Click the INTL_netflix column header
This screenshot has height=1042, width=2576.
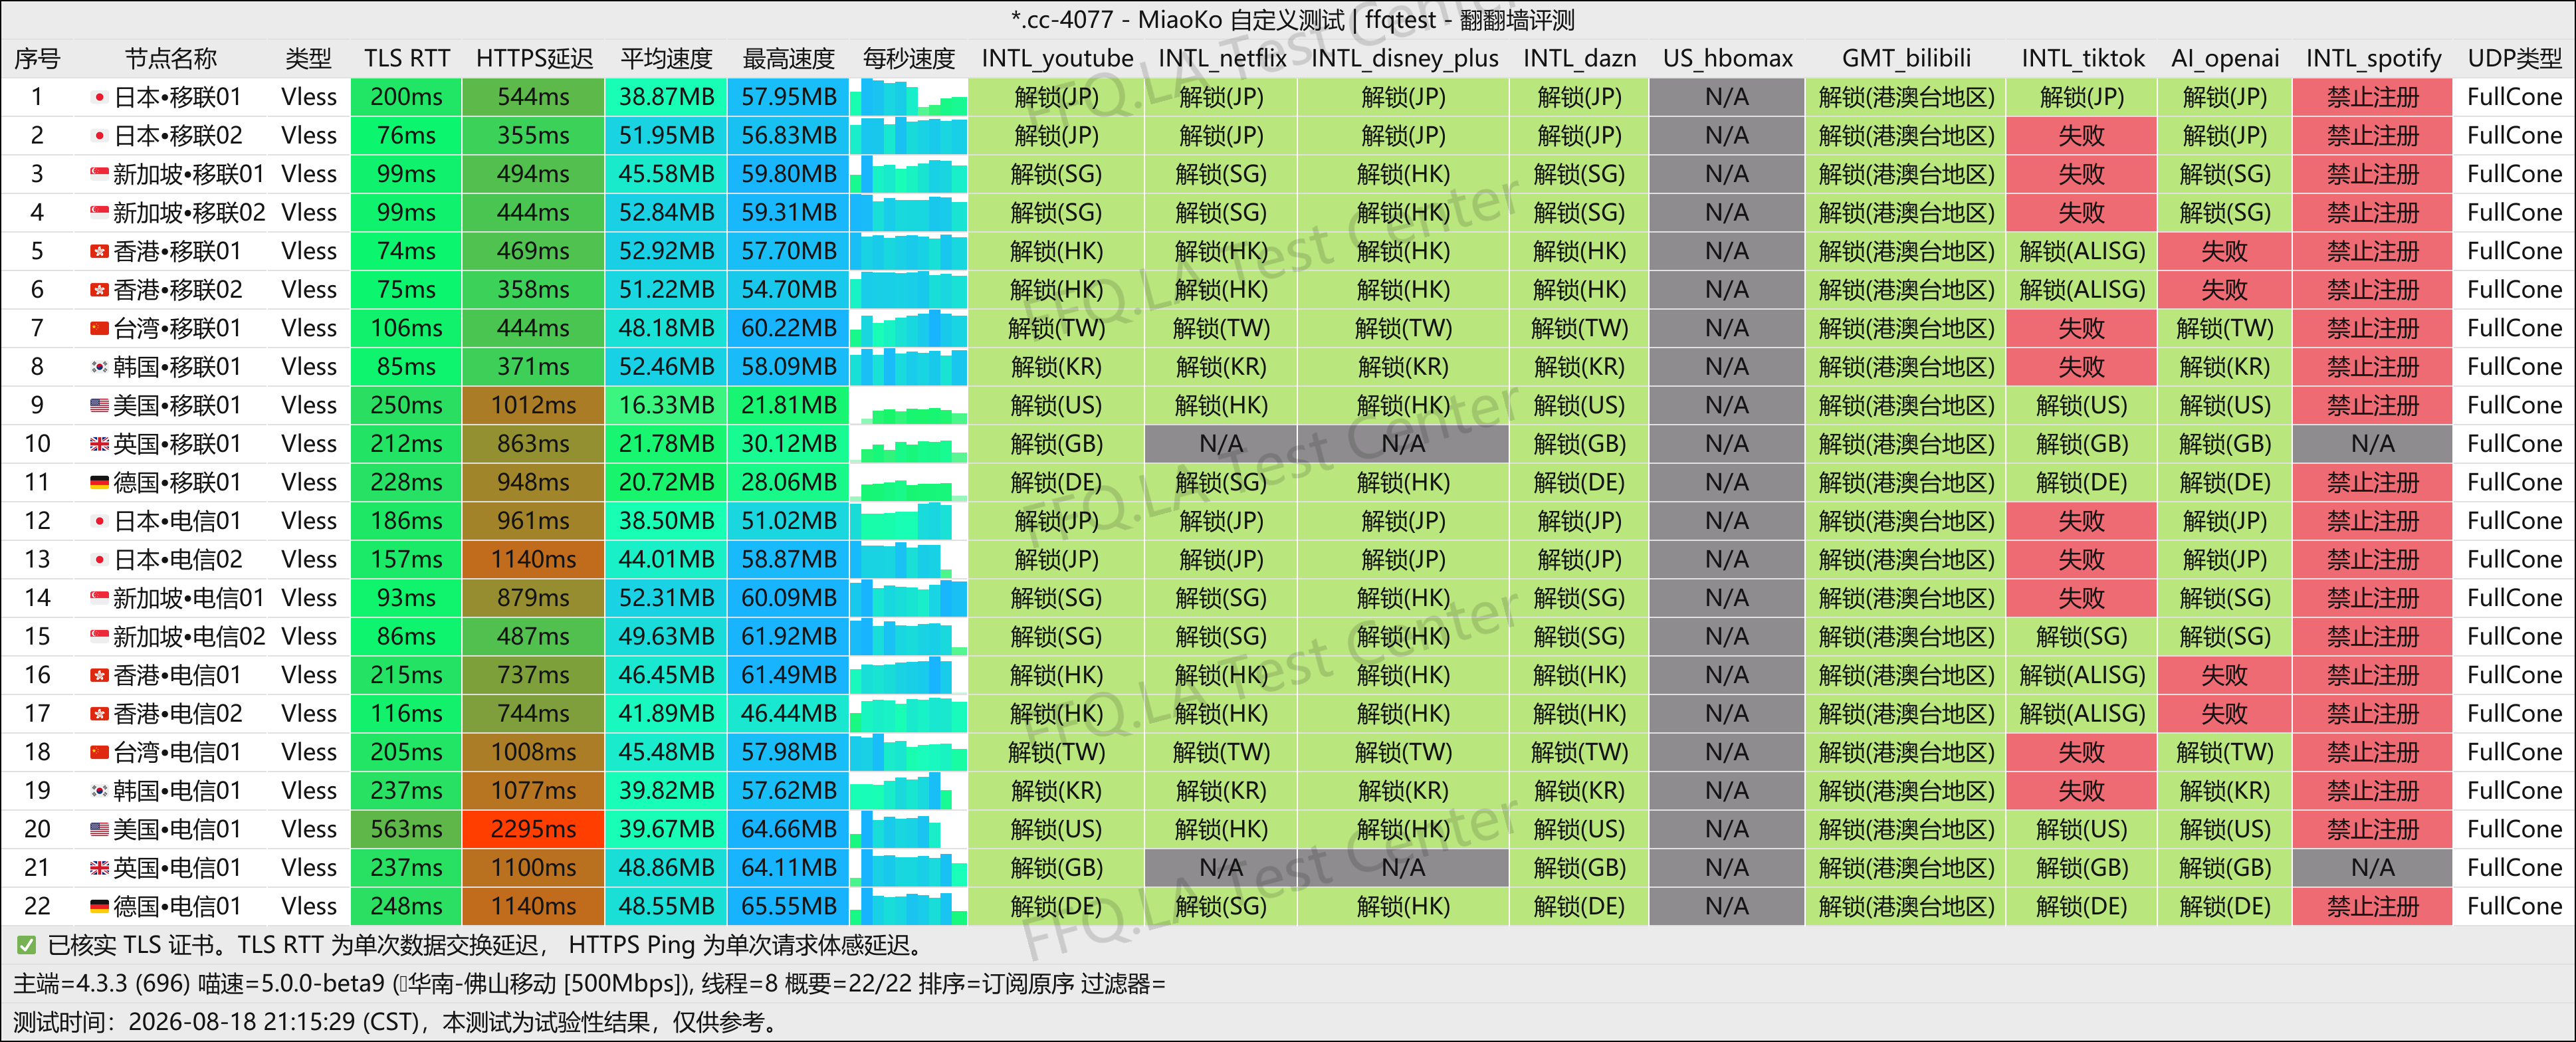pyautogui.click(x=1222, y=59)
